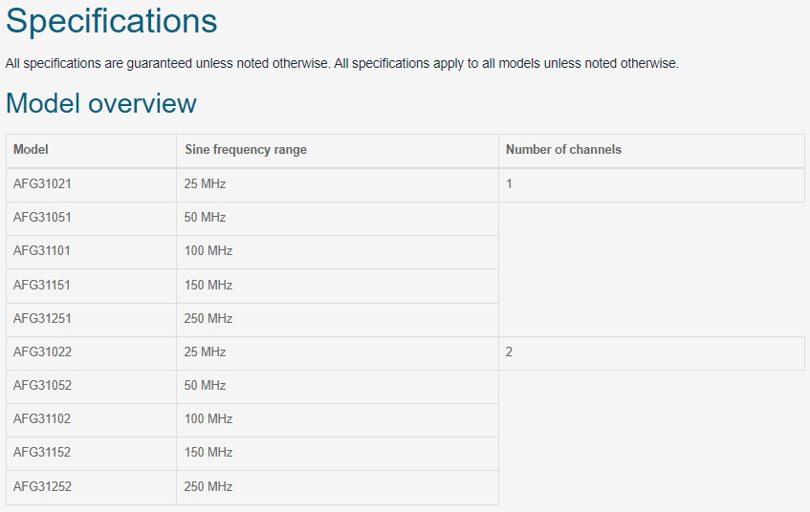Image resolution: width=810 pixels, height=512 pixels.
Task: Select the AFG31102 model cell
Action: (92, 420)
